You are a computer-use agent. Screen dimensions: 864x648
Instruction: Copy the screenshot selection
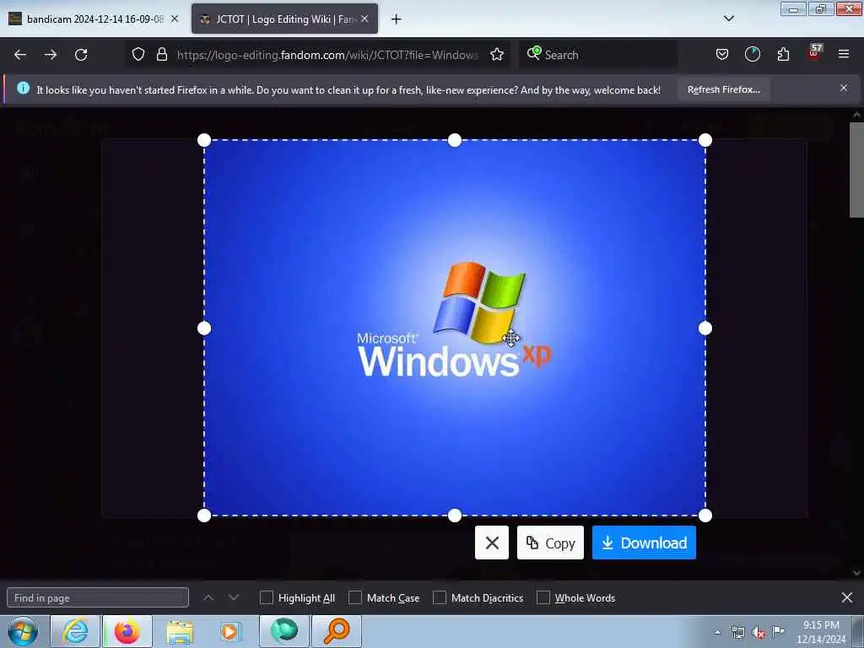pyautogui.click(x=550, y=543)
